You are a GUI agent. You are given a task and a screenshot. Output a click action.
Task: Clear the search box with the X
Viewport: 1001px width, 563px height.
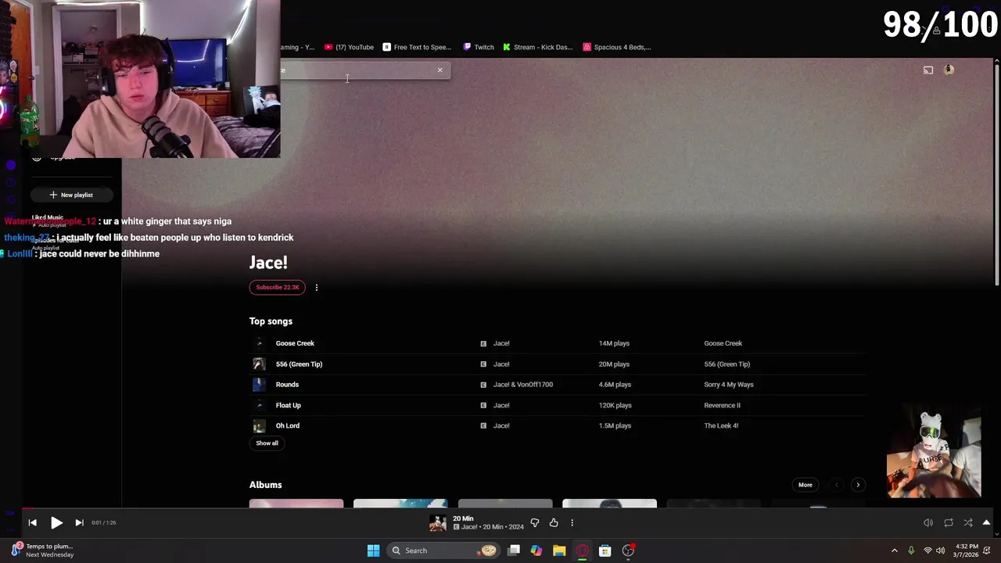point(440,70)
